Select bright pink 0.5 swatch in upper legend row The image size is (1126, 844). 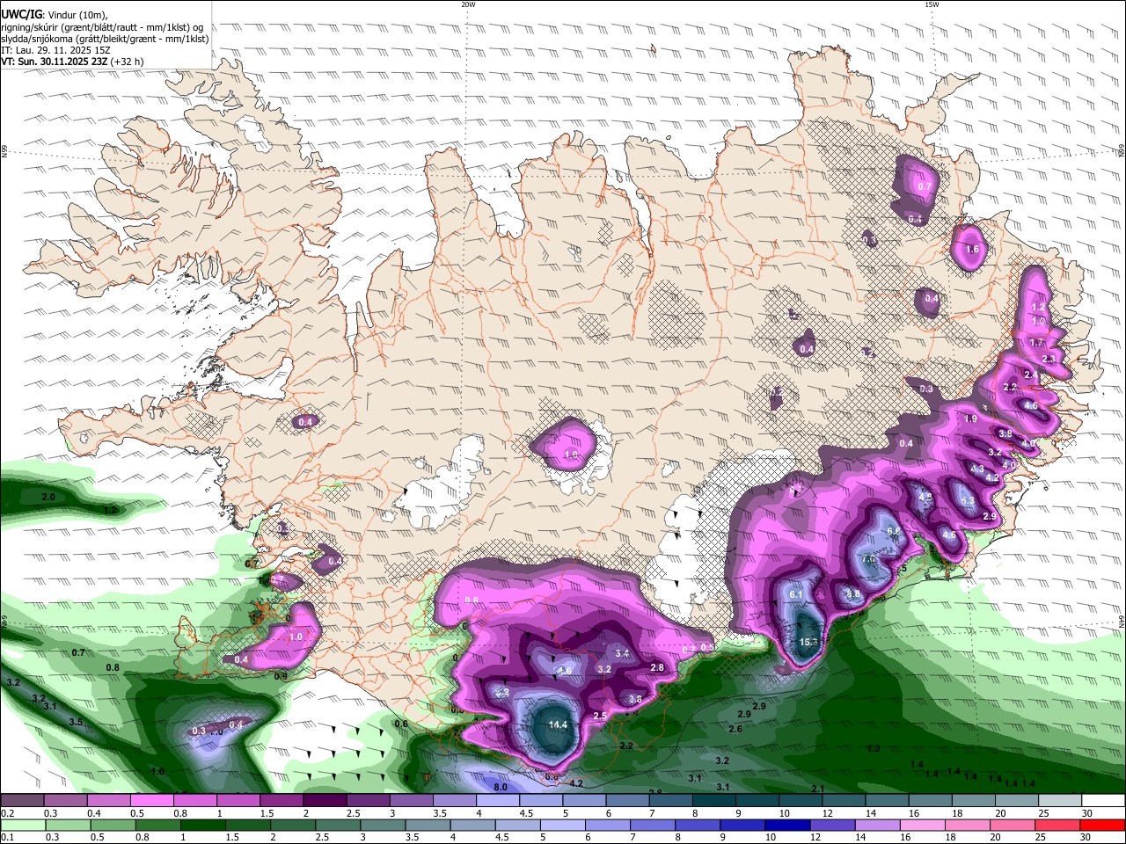151,801
